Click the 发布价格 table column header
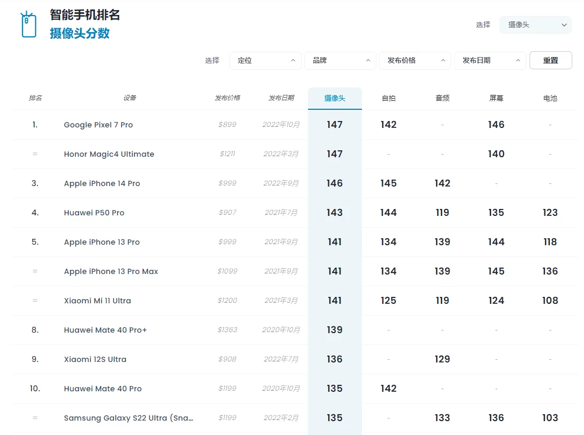 (227, 98)
